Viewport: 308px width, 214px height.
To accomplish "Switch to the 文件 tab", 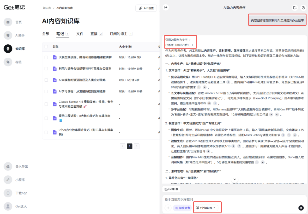I will click(x=80, y=34).
